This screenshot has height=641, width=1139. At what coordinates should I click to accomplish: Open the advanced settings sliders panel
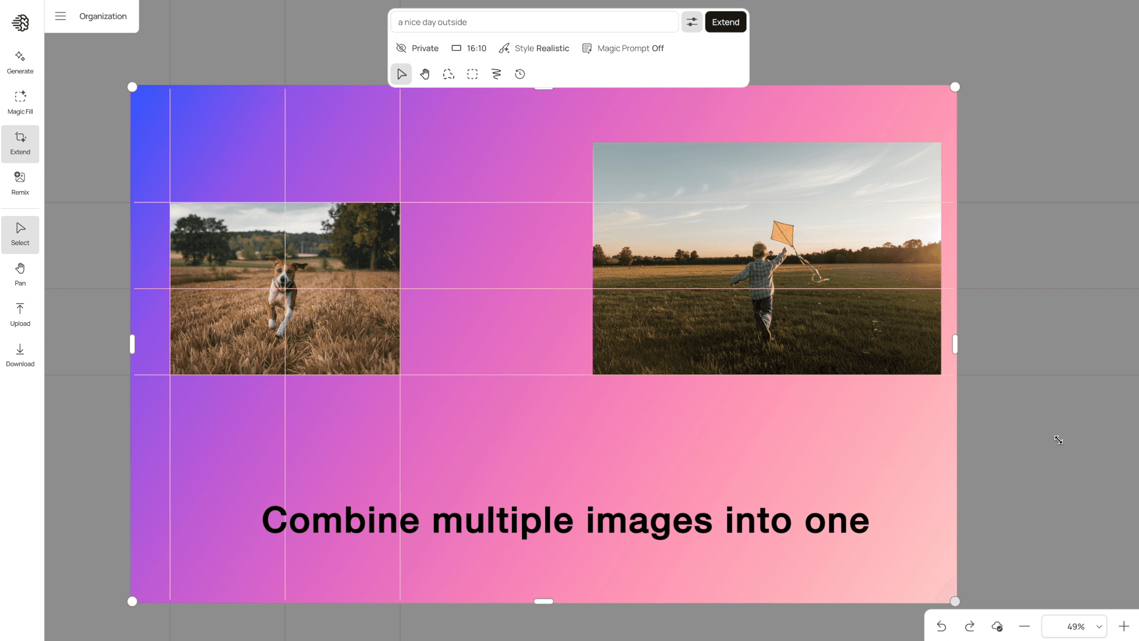tap(692, 21)
